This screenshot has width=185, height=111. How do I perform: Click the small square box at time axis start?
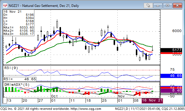coord(5,101)
